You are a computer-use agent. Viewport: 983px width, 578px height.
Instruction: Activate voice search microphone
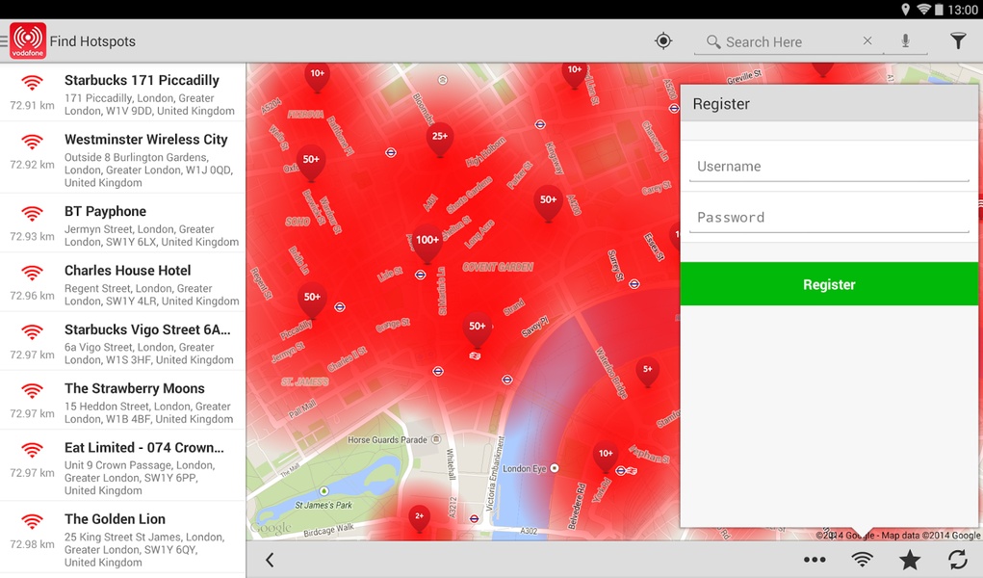905,41
